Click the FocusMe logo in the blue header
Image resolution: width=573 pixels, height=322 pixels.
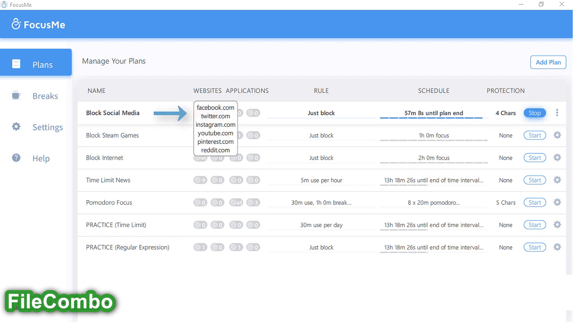pyautogui.click(x=38, y=24)
